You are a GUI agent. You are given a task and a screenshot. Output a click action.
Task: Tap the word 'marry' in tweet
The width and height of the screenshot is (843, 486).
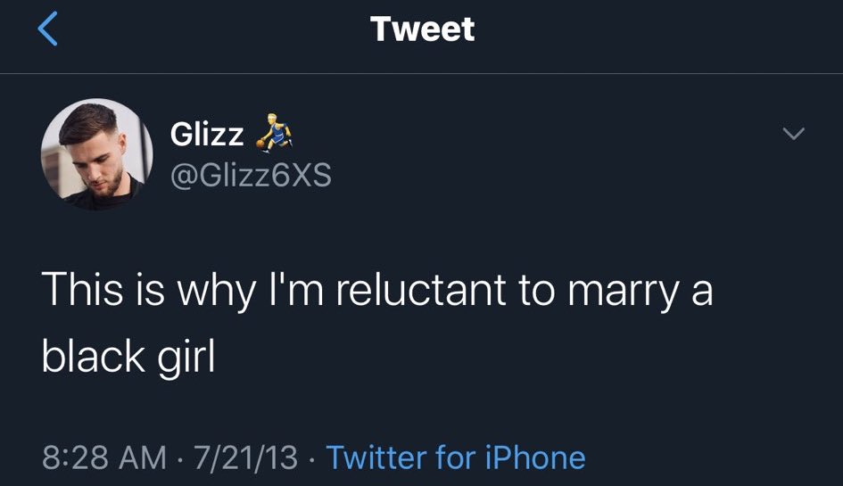coord(624,292)
